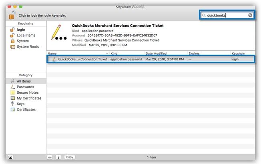The height and width of the screenshot is (164, 261).
Task: Select the System keychain
Action: tap(23, 41)
